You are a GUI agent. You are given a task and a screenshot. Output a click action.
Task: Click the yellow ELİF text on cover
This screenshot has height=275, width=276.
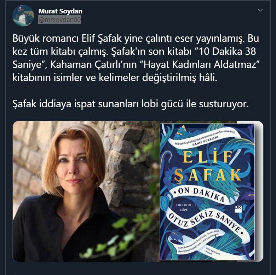click(x=208, y=157)
